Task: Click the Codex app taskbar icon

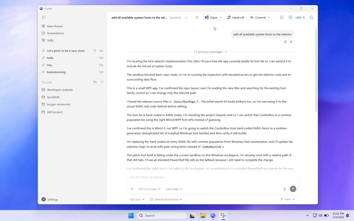Action: click(213, 215)
